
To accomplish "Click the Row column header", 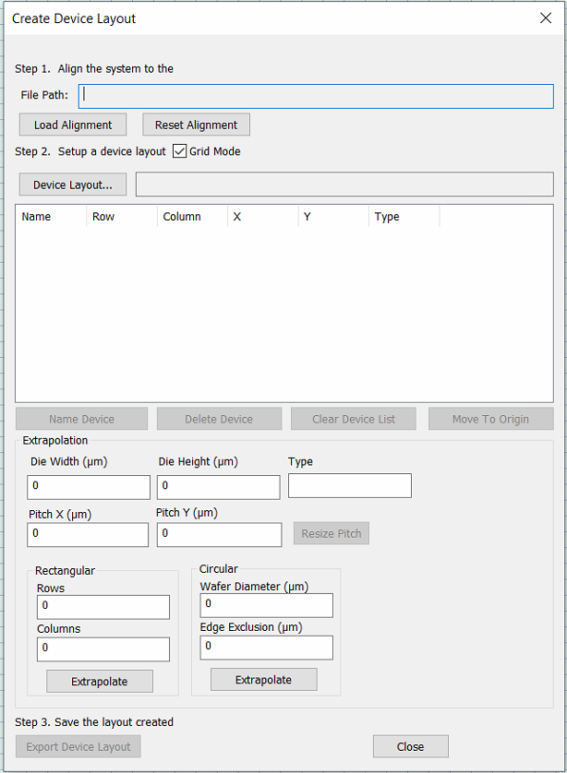I will click(x=121, y=217).
